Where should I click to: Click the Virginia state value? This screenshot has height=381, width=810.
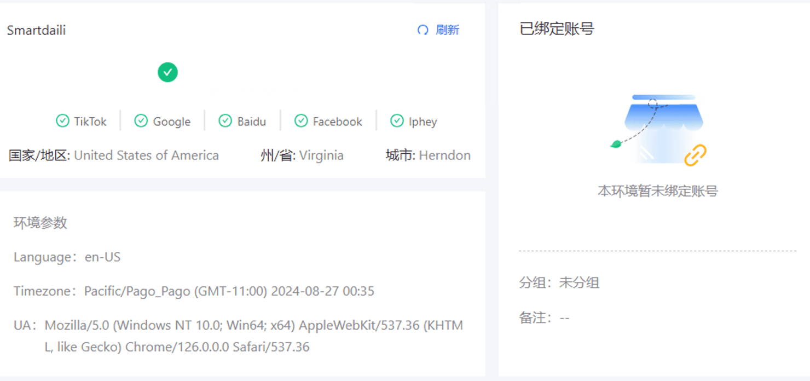pos(321,155)
